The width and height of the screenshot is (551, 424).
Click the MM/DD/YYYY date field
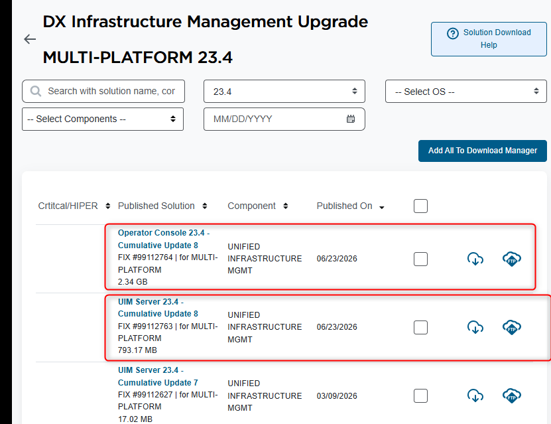(x=284, y=119)
